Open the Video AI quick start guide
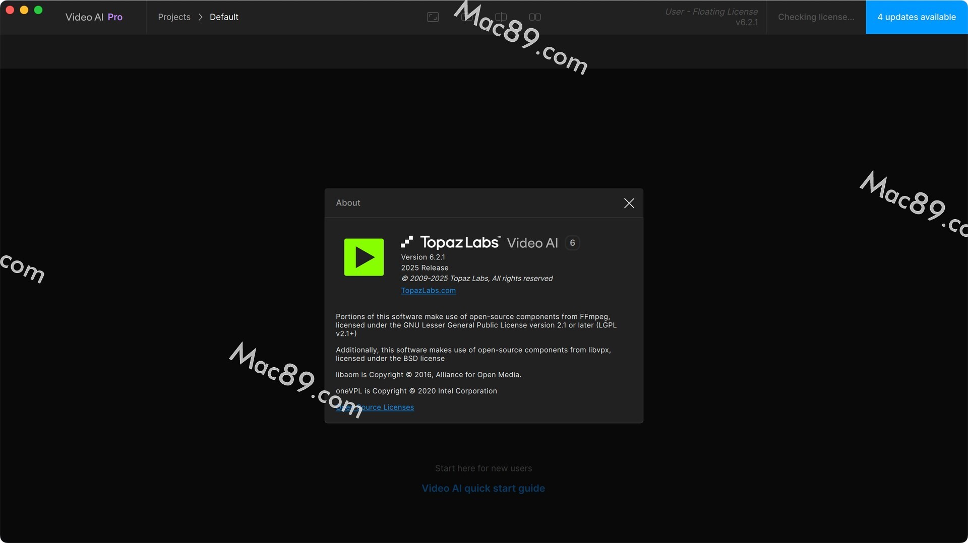Viewport: 968px width, 543px height. [483, 488]
